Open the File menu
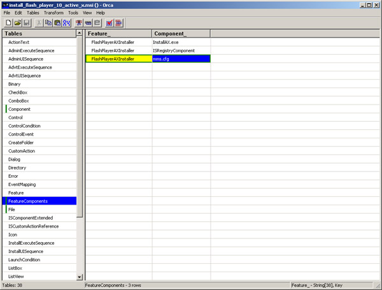 [7, 13]
